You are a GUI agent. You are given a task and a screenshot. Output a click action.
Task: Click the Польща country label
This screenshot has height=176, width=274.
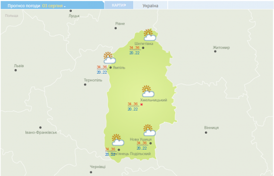coord(11,16)
